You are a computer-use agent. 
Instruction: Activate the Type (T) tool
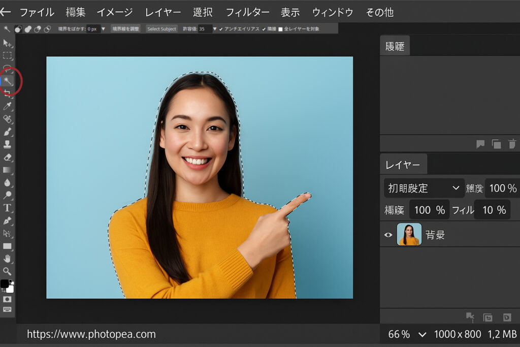[x=8, y=208]
